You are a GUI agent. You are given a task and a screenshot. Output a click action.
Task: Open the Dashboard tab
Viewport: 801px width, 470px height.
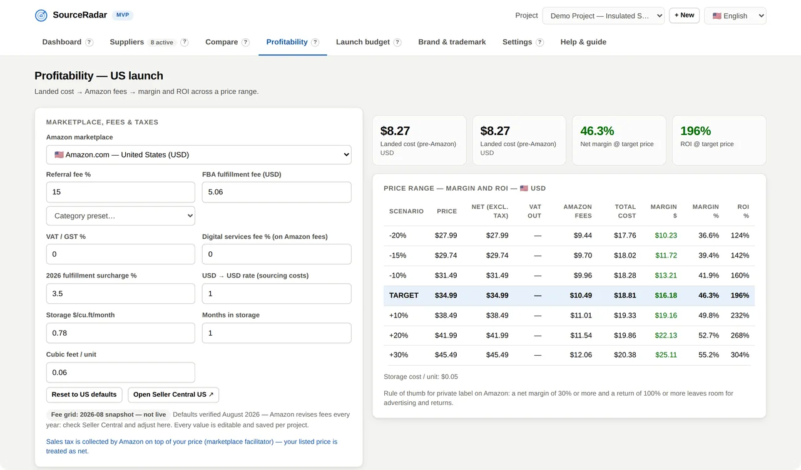62,42
